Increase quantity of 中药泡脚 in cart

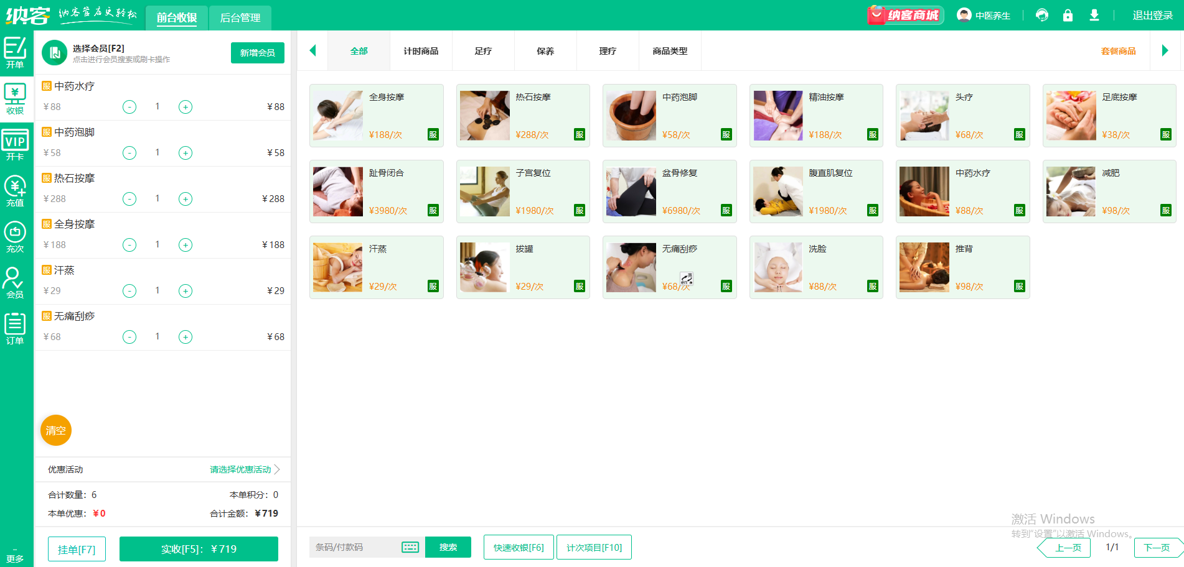point(186,153)
